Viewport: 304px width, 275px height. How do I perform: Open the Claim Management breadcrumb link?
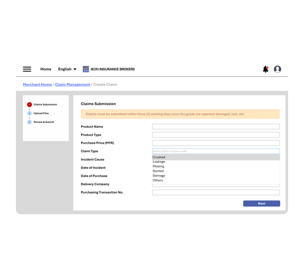(72, 84)
